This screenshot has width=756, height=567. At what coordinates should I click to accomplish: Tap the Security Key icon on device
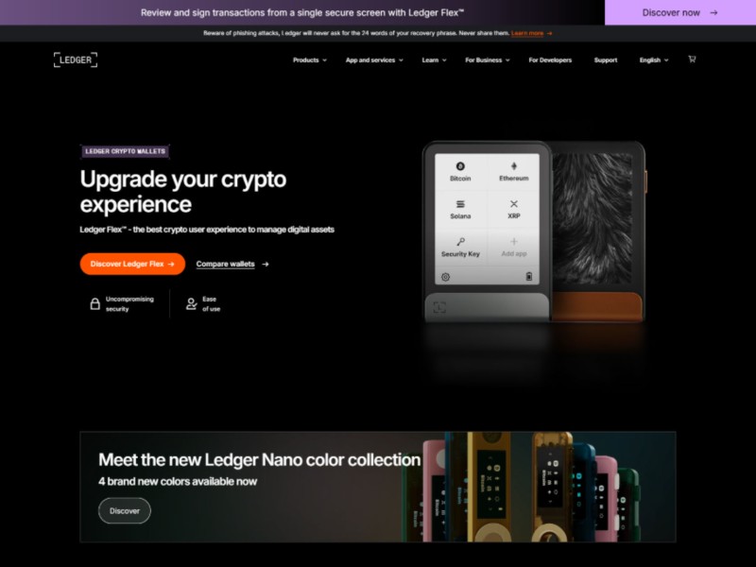(x=460, y=242)
